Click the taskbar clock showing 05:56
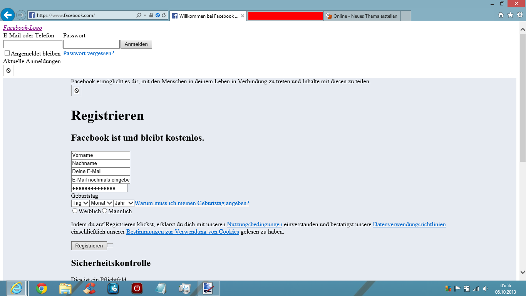Screen dimensions: 526x296 click(x=506, y=288)
